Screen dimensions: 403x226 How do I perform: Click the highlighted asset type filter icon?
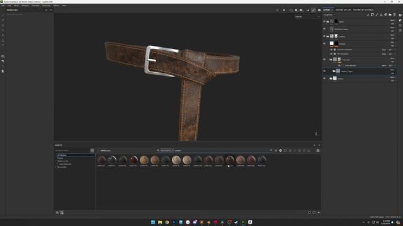pyautogui.click(x=280, y=151)
